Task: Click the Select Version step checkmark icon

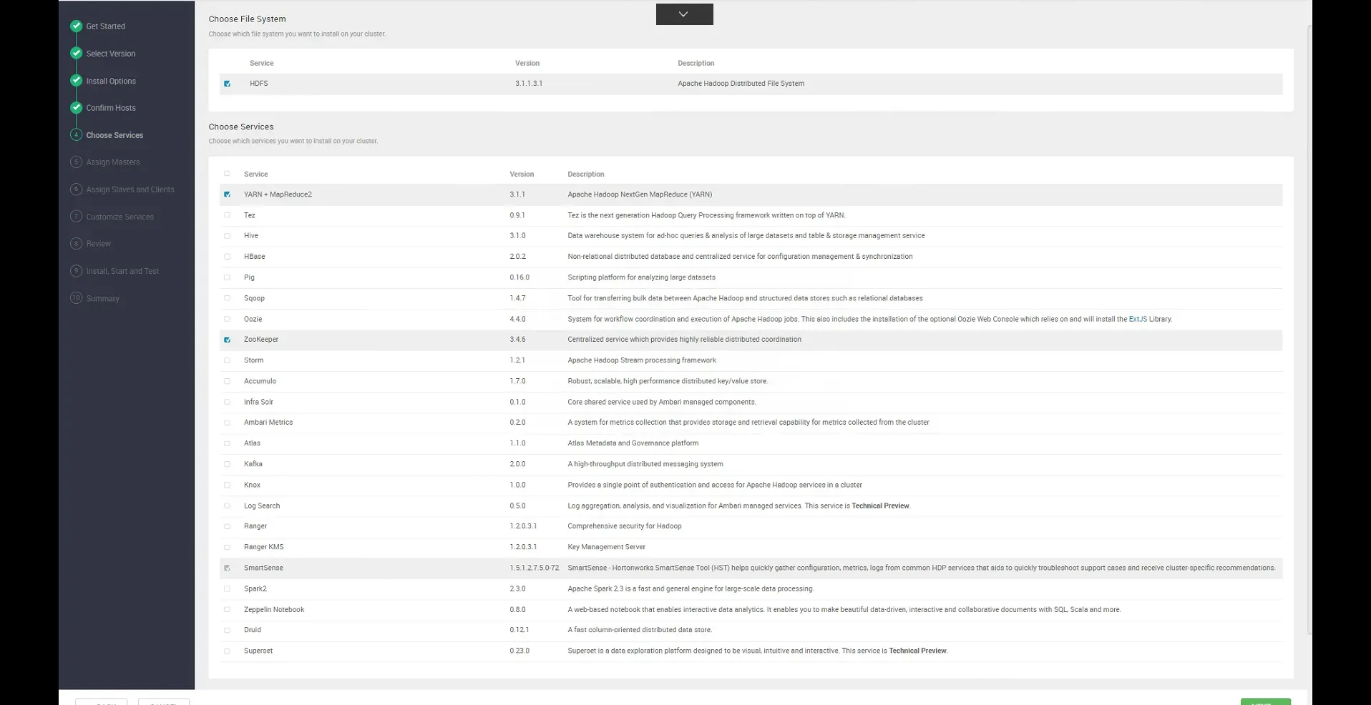Action: point(77,54)
